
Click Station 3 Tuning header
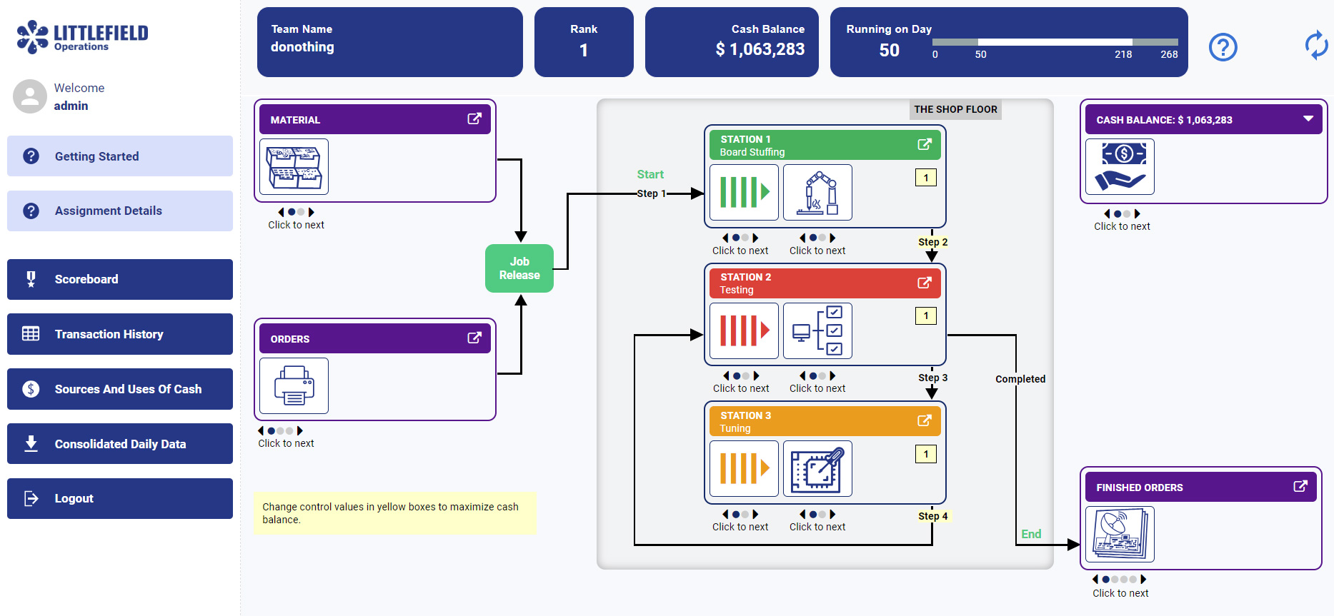(x=825, y=421)
